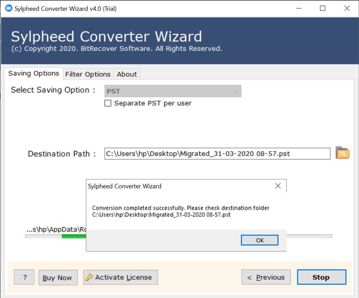Click the copyright BitRecover Software text
The width and height of the screenshot is (359, 298).
(x=117, y=48)
